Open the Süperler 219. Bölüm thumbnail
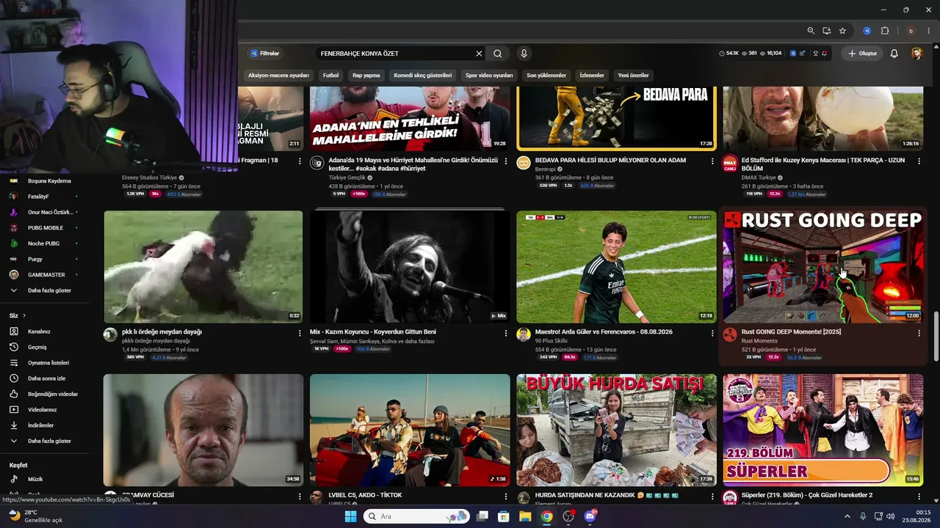The height and width of the screenshot is (528, 940). [x=823, y=430]
